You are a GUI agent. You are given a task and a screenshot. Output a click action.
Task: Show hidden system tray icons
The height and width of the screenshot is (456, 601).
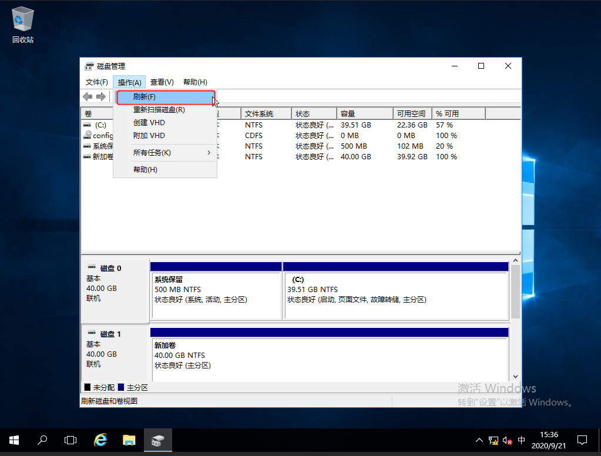click(x=479, y=440)
